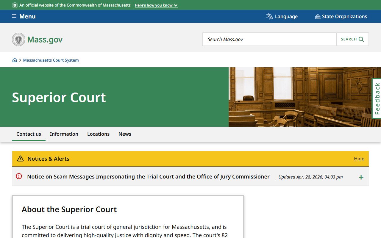The image size is (381, 238).
Task: Click the Massachusetts seal logo beside Mass.gov
Action: pyautogui.click(x=18, y=39)
